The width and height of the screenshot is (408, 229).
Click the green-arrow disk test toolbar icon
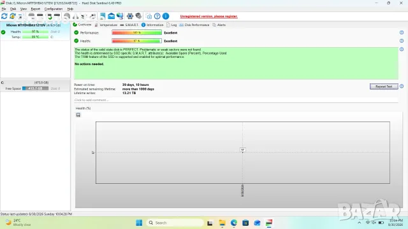pos(49,17)
